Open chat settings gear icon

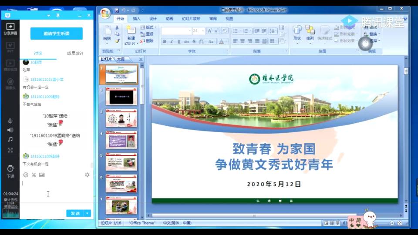pos(87,175)
